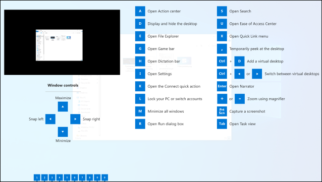Click the 'Open File Explorer' label
Viewport: 322px width, 182px height.
[163, 36]
